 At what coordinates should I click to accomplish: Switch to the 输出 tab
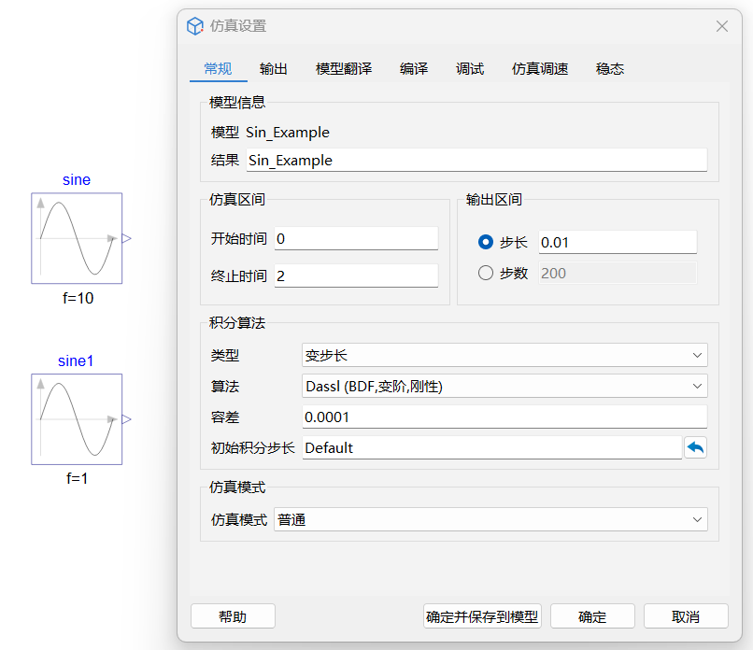point(274,68)
